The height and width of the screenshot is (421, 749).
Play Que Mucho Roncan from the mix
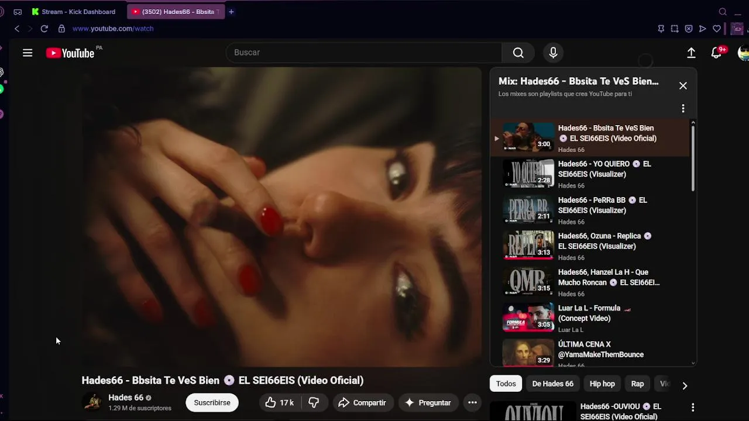pos(591,282)
